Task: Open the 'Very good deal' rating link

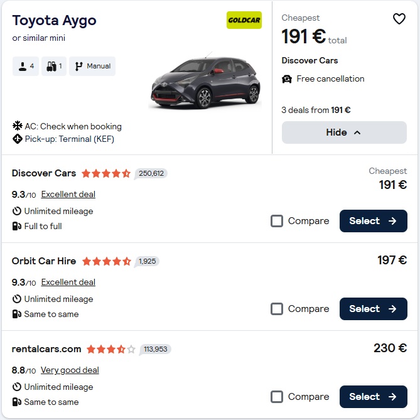Action: tap(70, 370)
